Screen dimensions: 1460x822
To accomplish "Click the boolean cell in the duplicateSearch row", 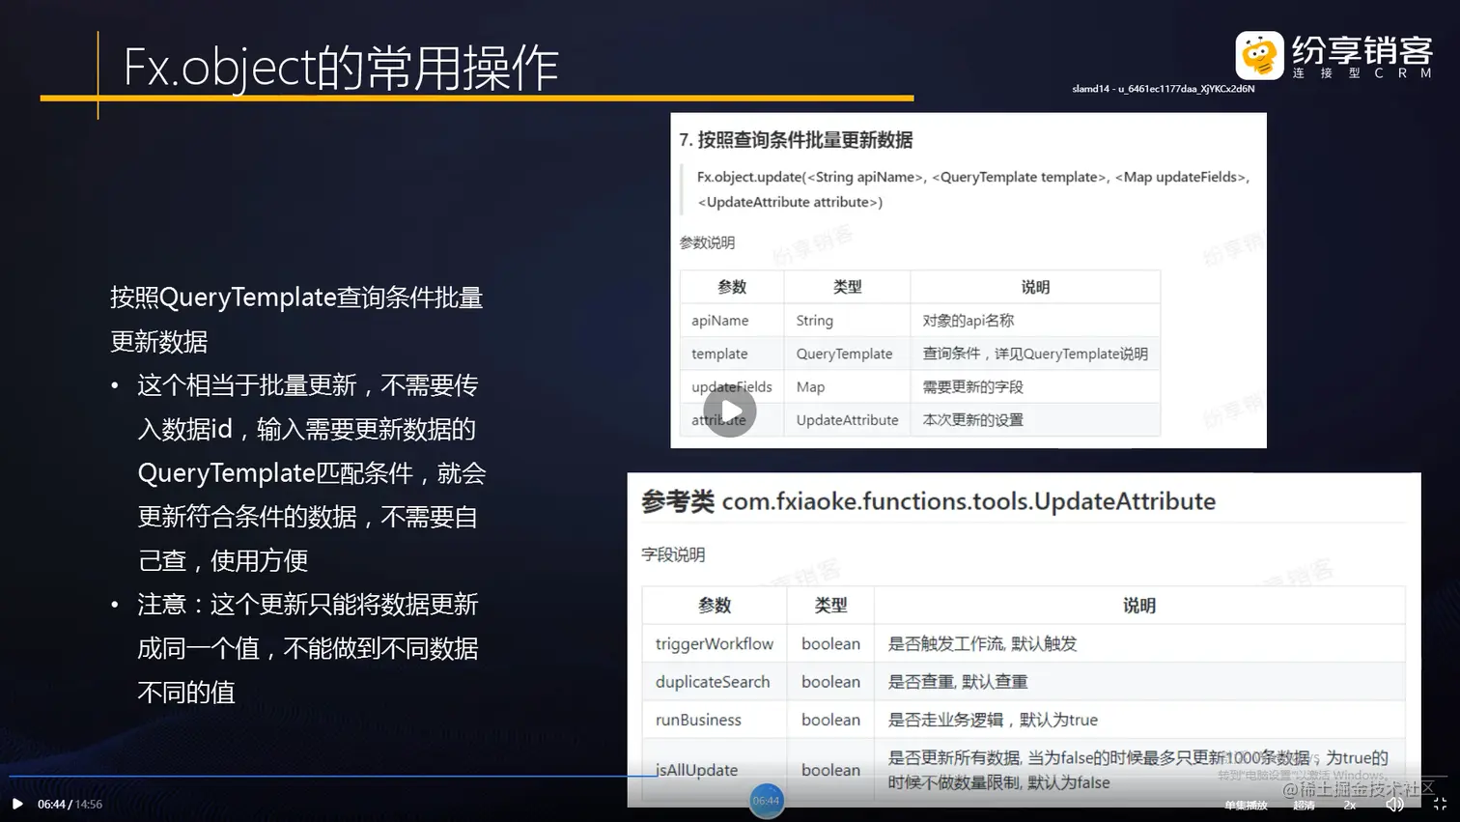I will pos(830,681).
